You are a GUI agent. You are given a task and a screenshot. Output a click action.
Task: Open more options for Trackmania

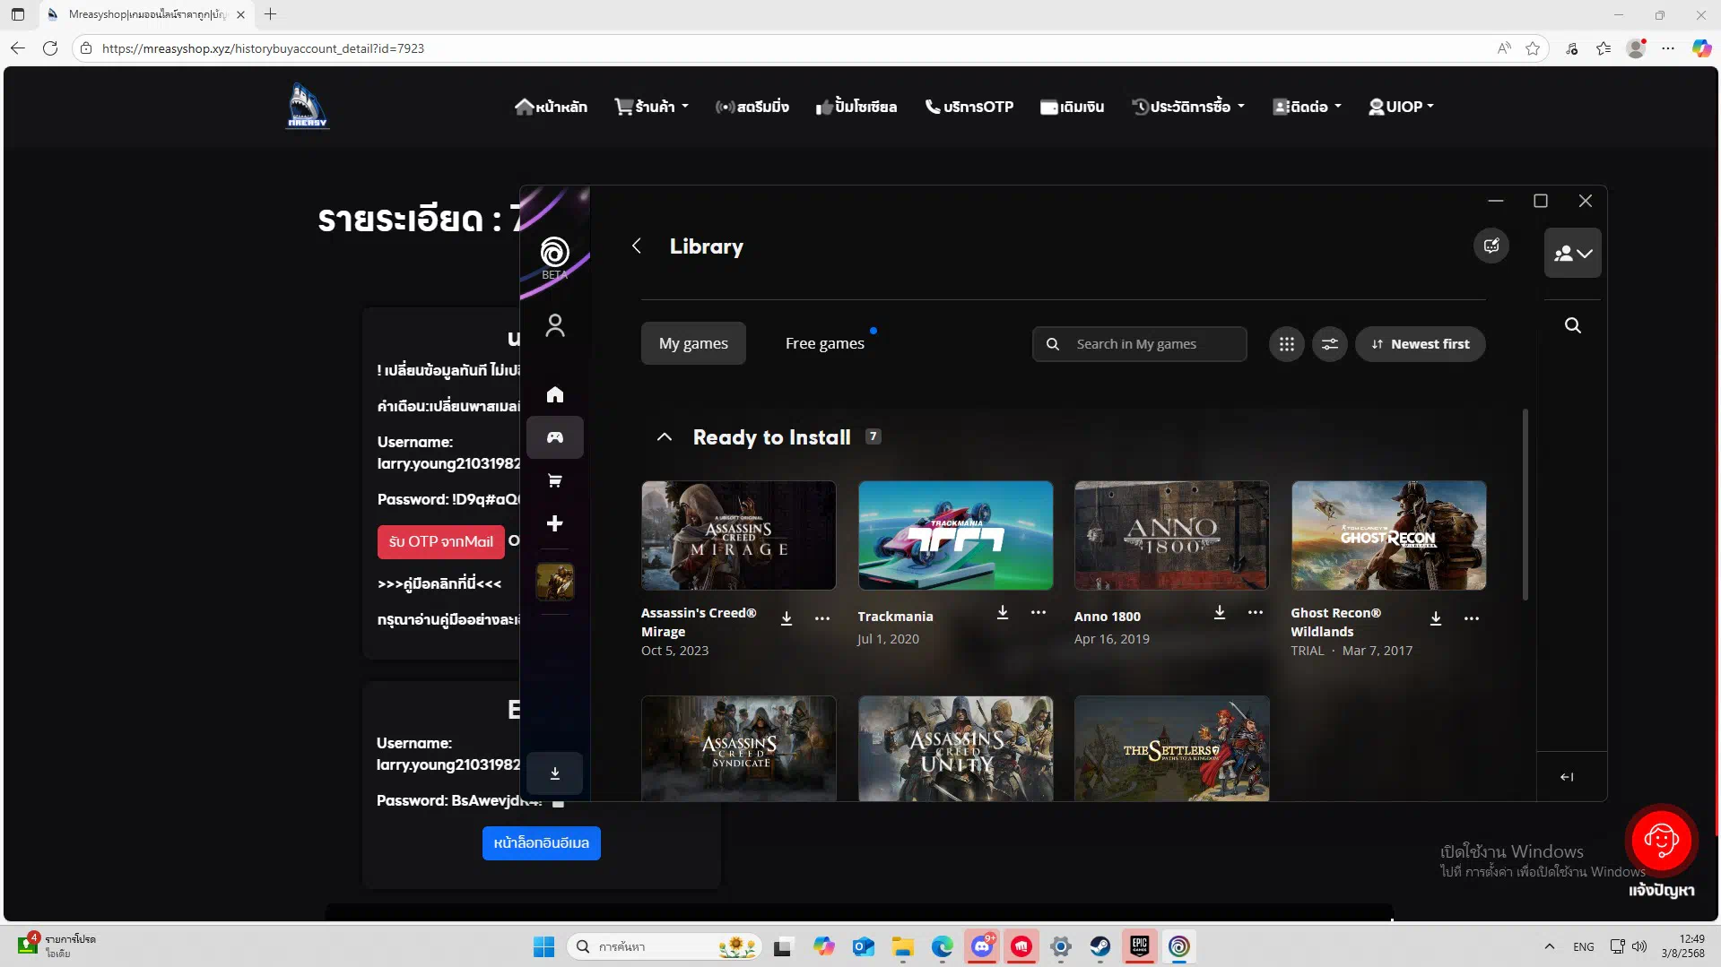pos(1039,613)
